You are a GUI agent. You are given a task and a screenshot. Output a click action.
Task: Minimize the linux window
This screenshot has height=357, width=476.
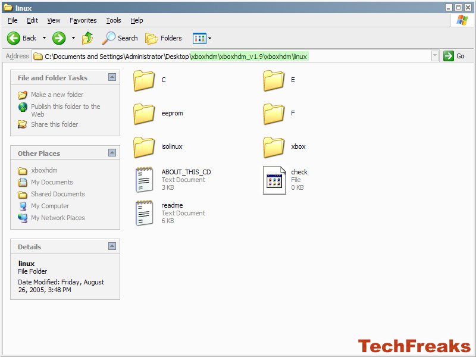point(449,8)
